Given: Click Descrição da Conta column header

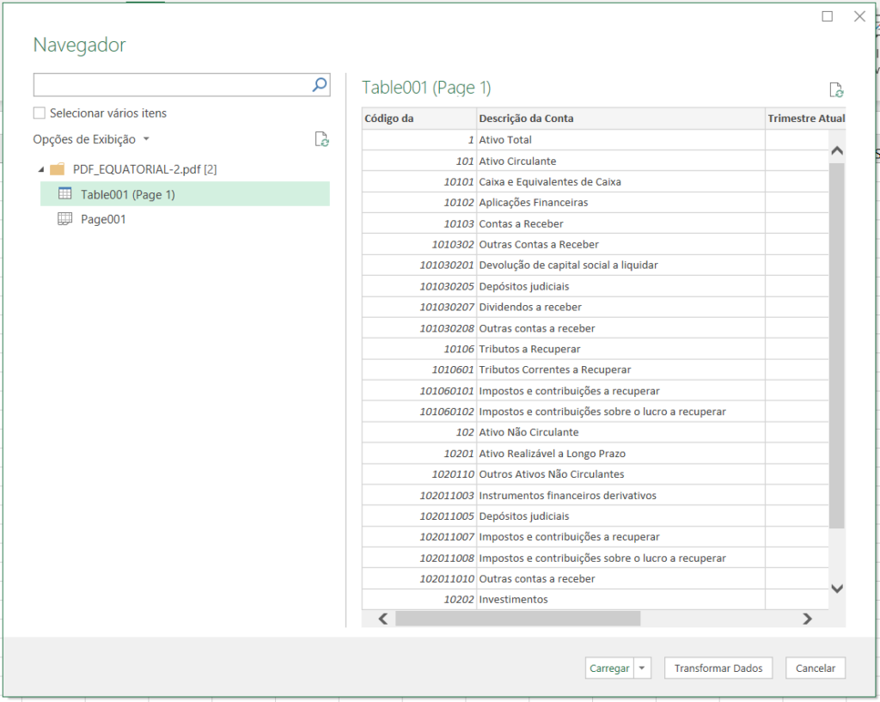Looking at the screenshot, I should click(620, 119).
